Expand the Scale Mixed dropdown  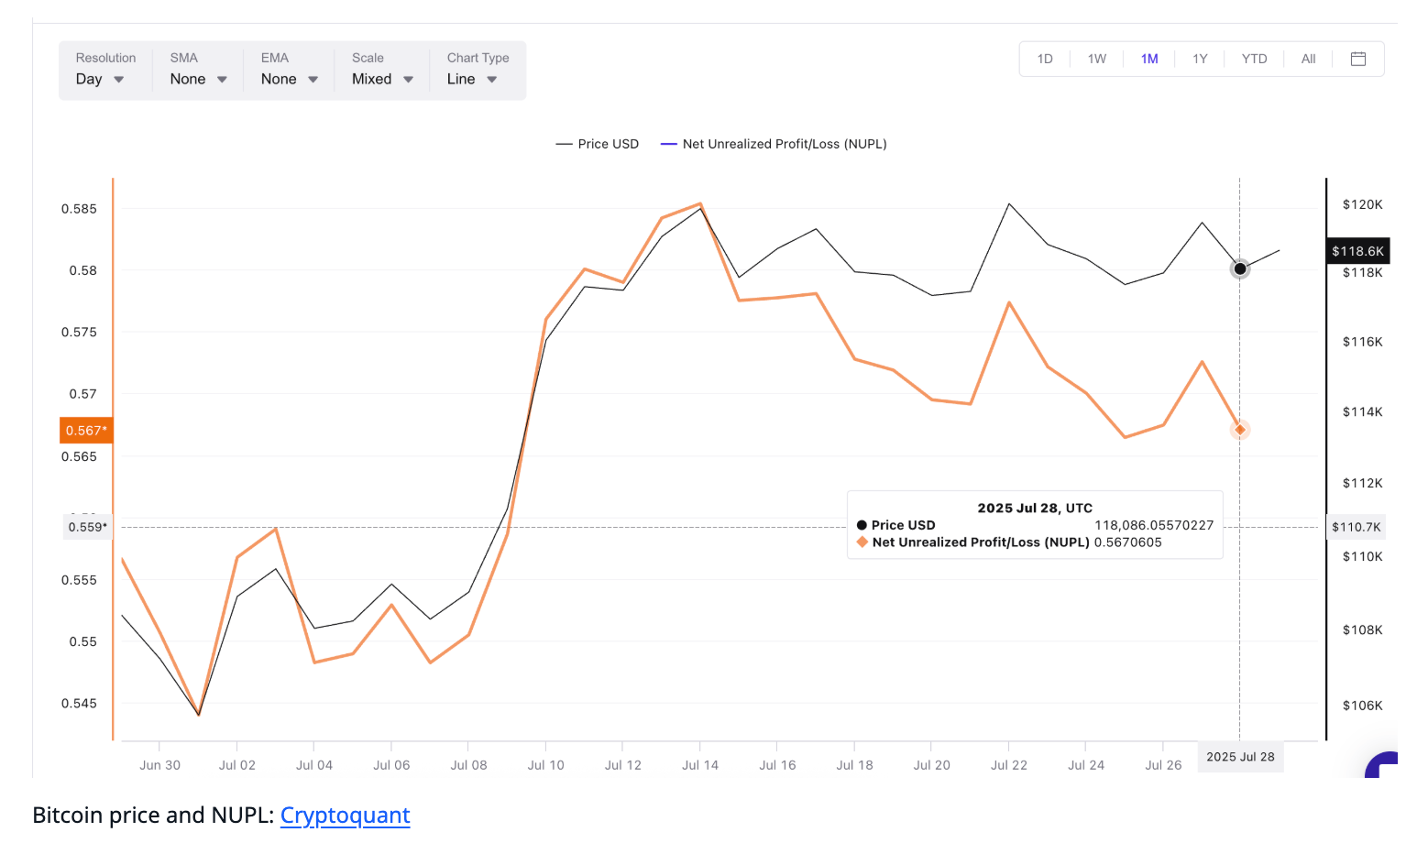(x=382, y=79)
